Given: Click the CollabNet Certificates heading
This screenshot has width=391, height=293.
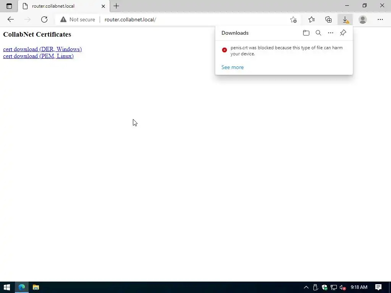Looking at the screenshot, I should coord(37,34).
